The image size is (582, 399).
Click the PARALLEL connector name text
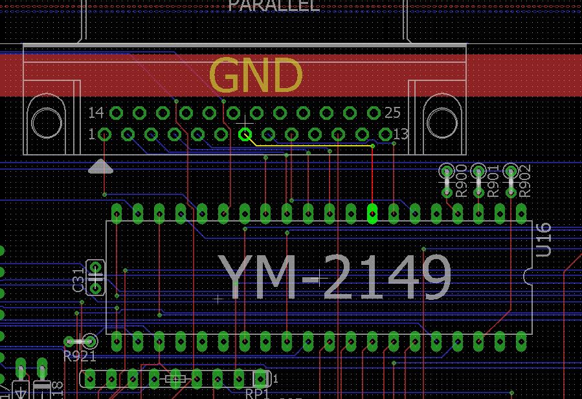pyautogui.click(x=274, y=6)
